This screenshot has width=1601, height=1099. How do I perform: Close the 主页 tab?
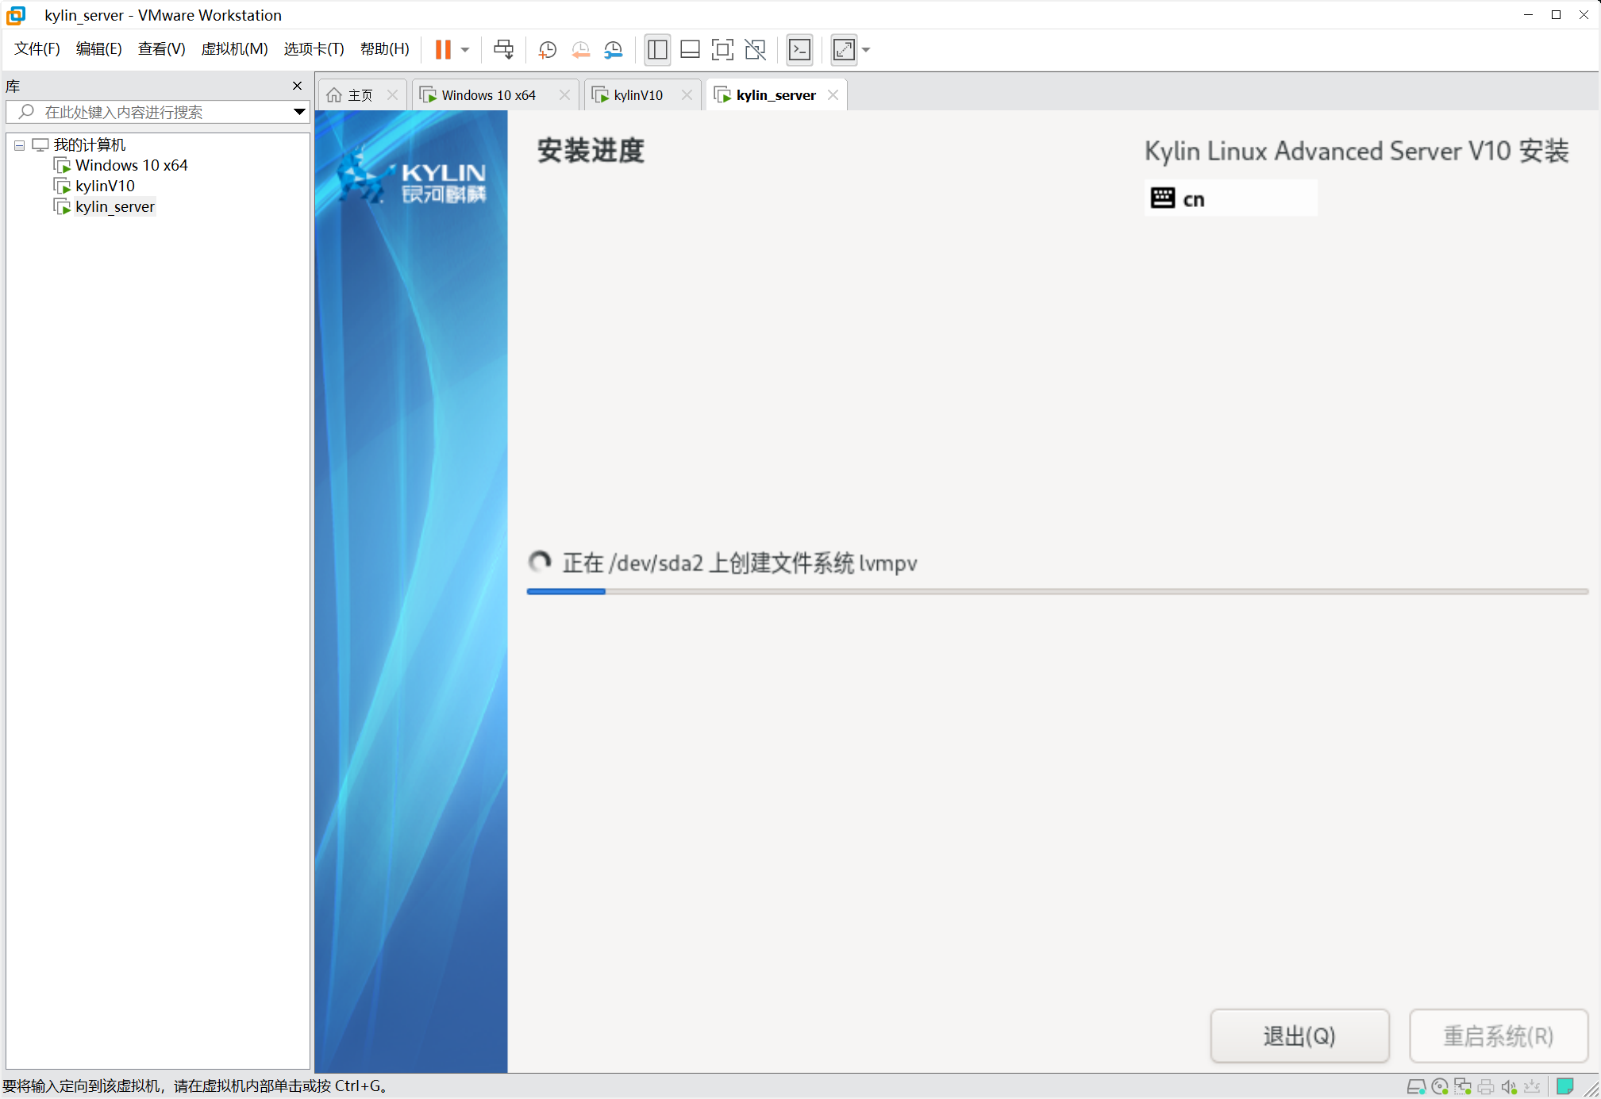392,95
